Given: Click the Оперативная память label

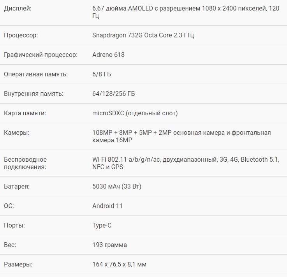Looking at the screenshot, I should pos(36,74).
